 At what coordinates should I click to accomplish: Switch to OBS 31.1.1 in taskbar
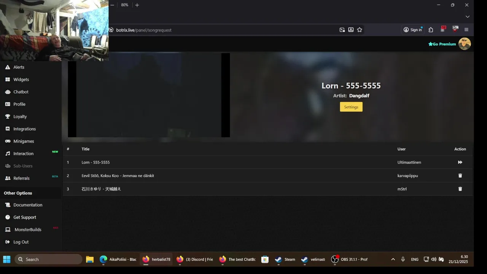point(350,260)
